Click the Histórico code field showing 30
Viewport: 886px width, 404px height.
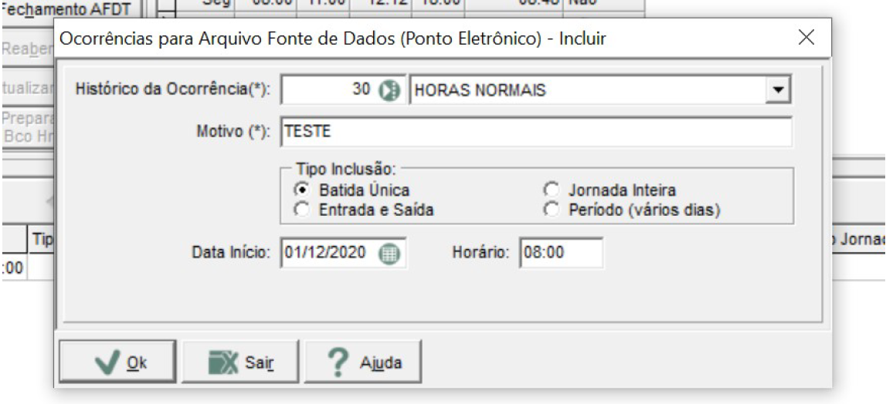(329, 90)
